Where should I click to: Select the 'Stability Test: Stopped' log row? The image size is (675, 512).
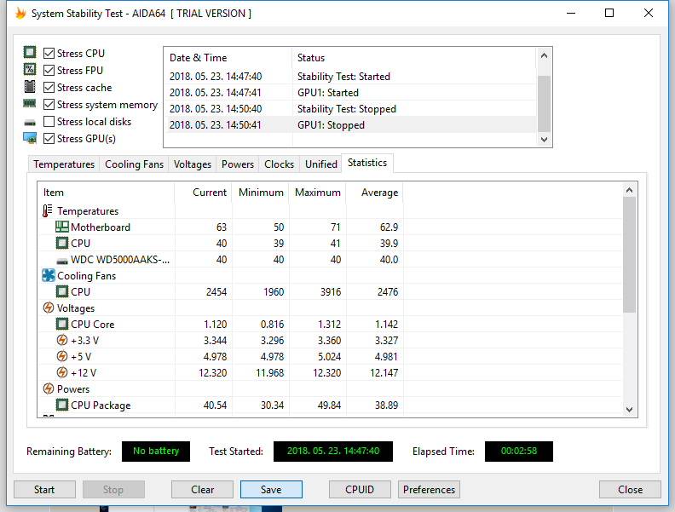pyautogui.click(x=351, y=109)
